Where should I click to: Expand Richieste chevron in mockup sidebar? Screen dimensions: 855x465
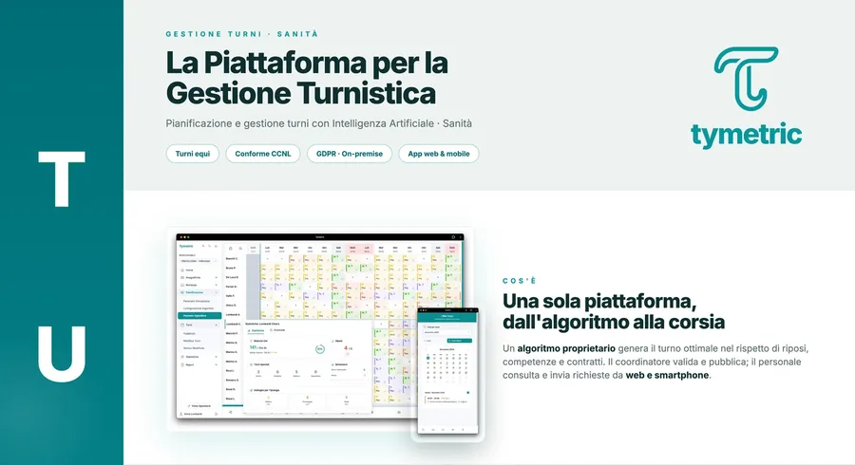pyautogui.click(x=217, y=285)
